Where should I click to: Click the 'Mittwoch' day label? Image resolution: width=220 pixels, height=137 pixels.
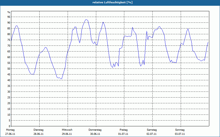67,130
